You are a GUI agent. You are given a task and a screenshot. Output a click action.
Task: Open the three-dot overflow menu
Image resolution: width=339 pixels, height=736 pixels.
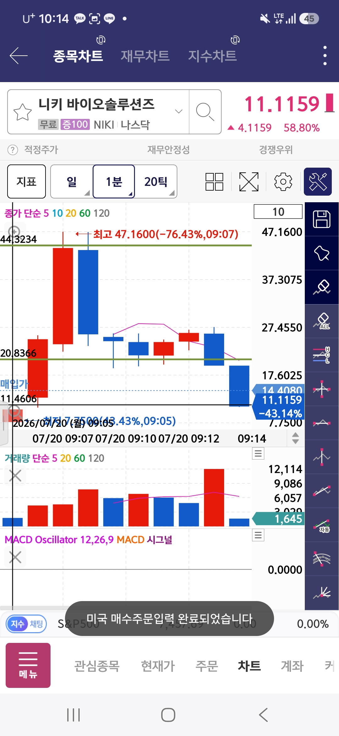tap(325, 56)
